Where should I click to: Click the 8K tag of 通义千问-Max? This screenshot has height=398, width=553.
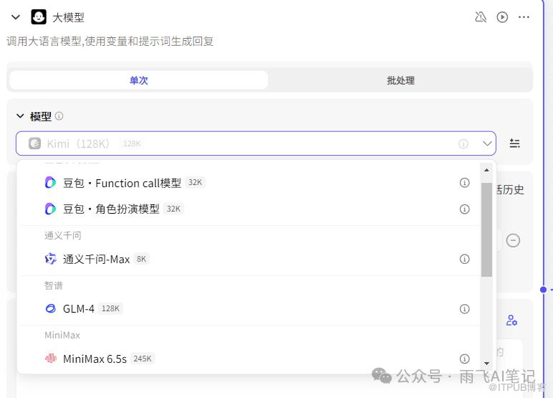141,259
